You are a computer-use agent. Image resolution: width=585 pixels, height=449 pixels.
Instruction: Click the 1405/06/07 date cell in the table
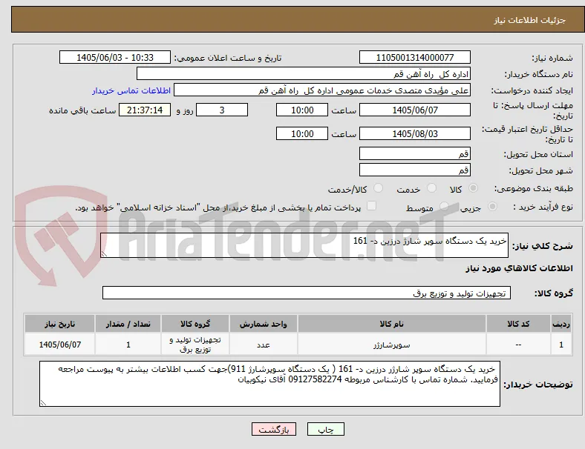[59, 345]
